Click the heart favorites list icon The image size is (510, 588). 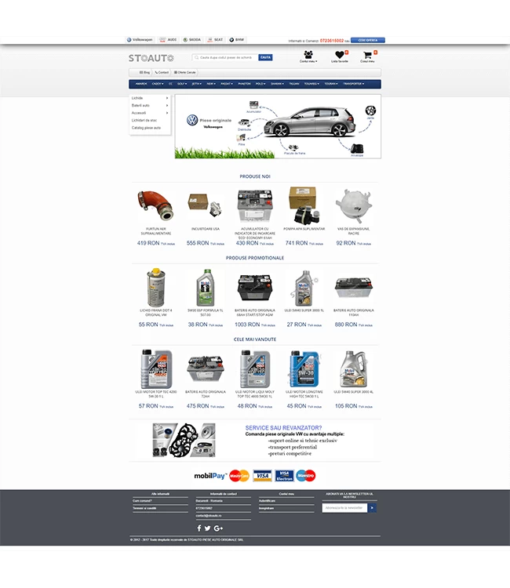pos(339,55)
